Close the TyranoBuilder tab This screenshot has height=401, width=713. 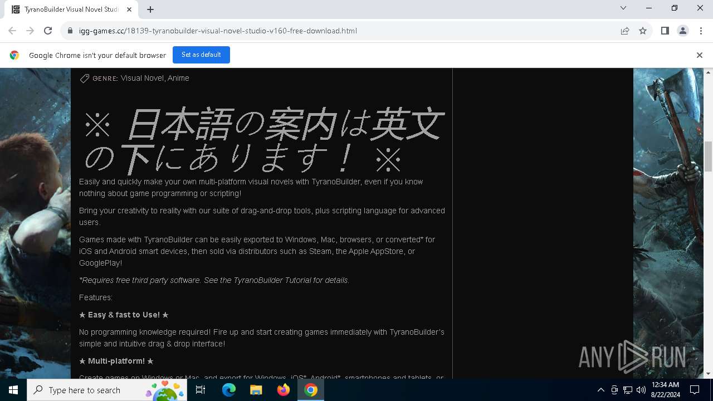tap(129, 9)
